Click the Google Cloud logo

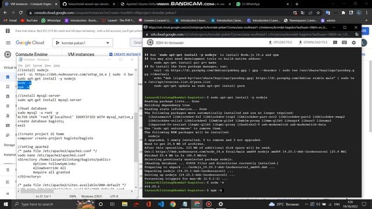click(30, 42)
